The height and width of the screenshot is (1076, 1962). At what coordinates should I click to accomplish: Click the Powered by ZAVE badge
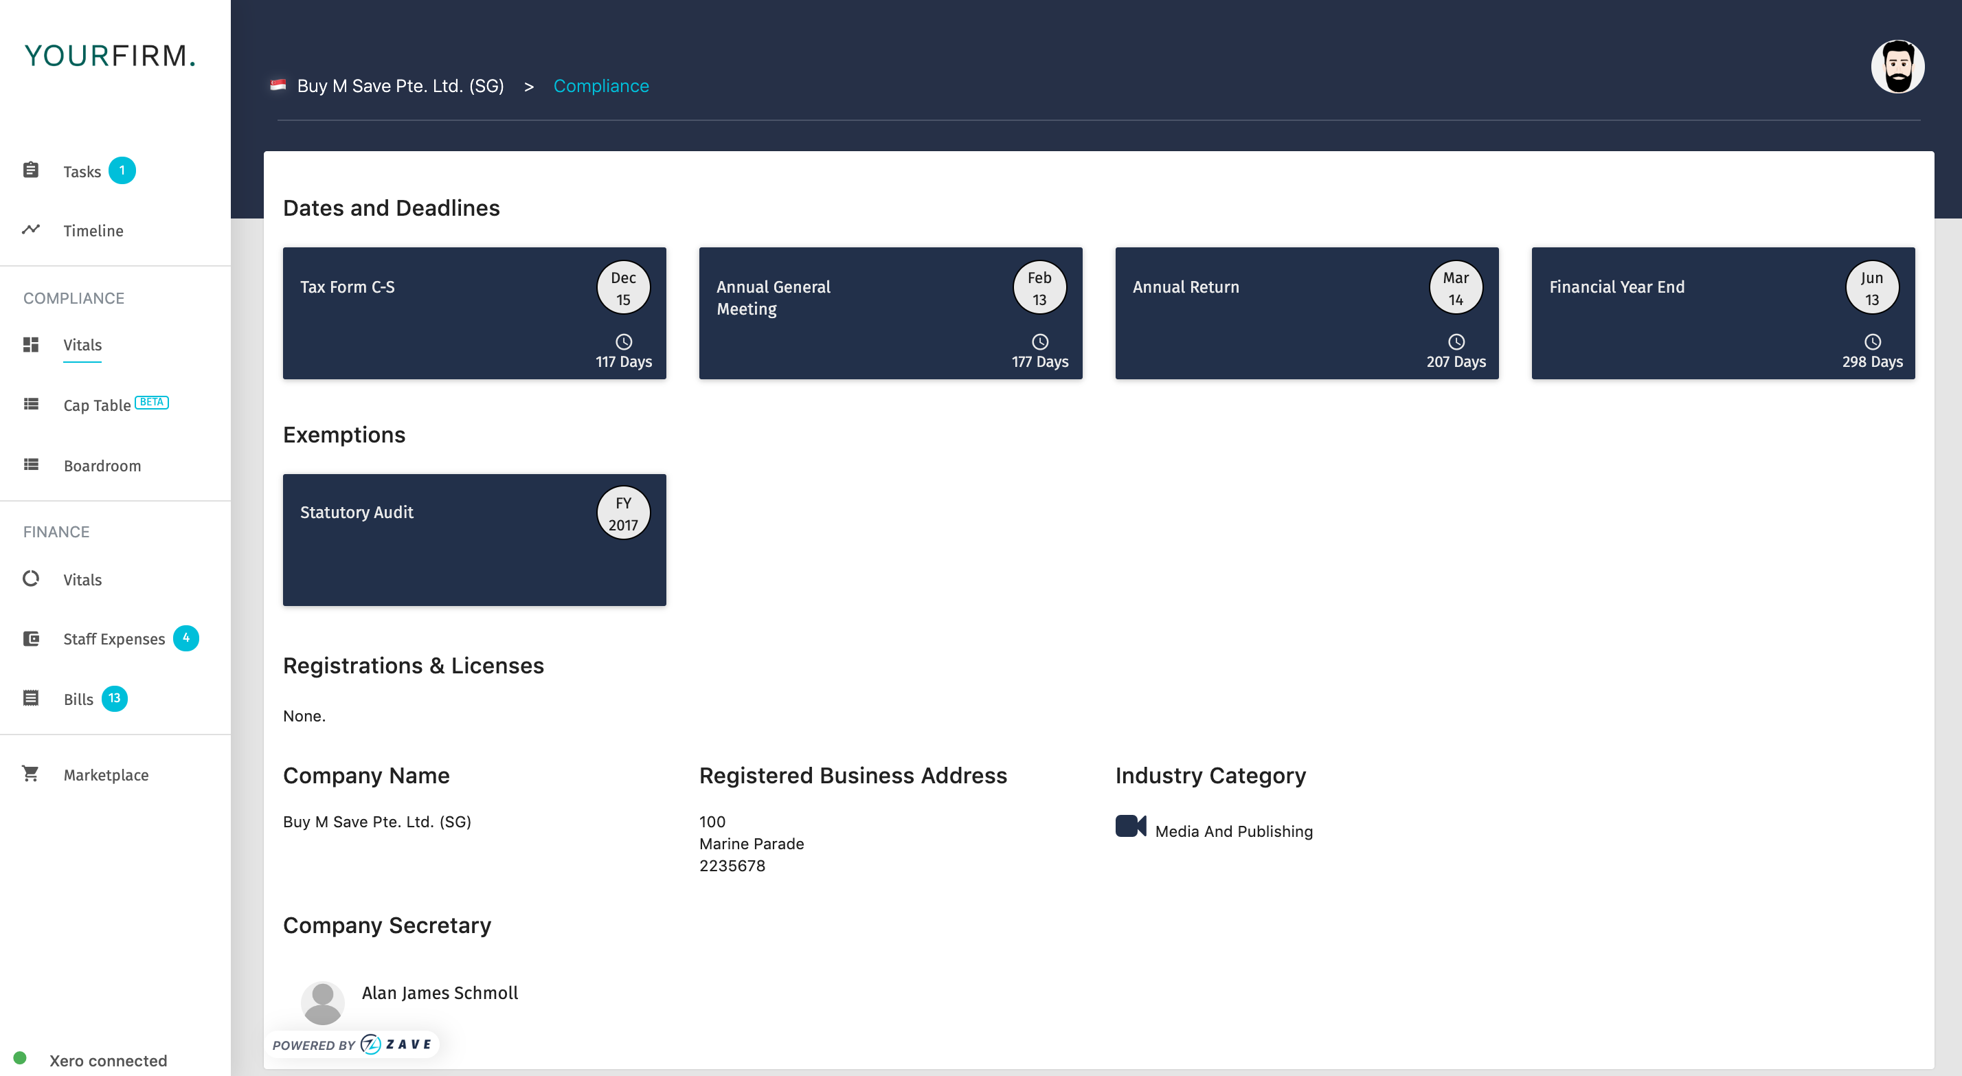[352, 1044]
